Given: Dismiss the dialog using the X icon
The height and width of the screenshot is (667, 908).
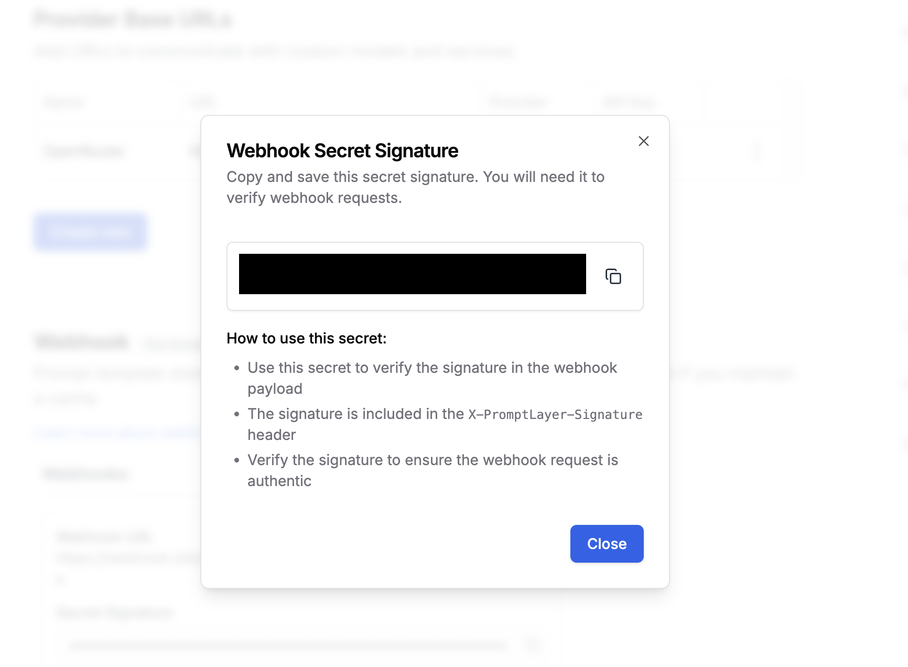Looking at the screenshot, I should (x=643, y=141).
